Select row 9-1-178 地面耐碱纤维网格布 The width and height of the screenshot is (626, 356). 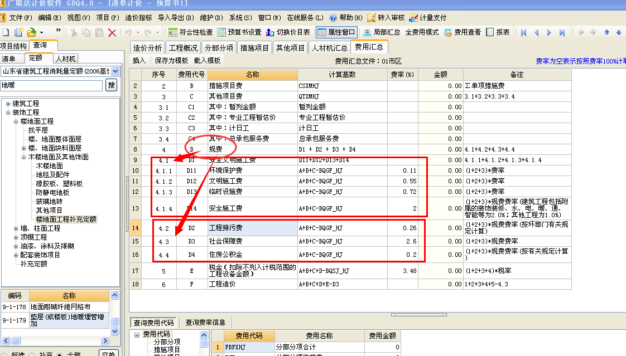pyautogui.click(x=55, y=306)
